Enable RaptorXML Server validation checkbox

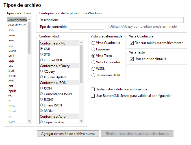(x=93, y=96)
